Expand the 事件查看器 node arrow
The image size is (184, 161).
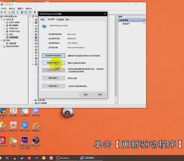pyautogui.click(x=4, y=25)
